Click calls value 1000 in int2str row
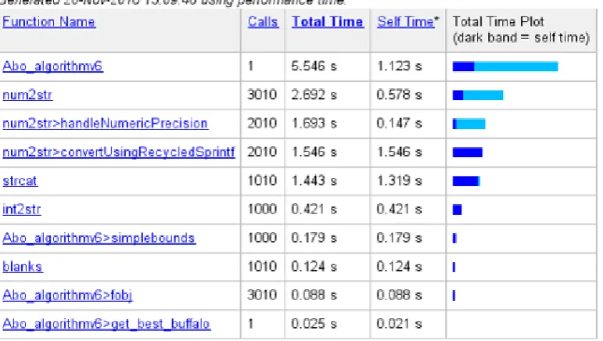Image resolution: width=603 pixels, height=341 pixels. point(262,209)
